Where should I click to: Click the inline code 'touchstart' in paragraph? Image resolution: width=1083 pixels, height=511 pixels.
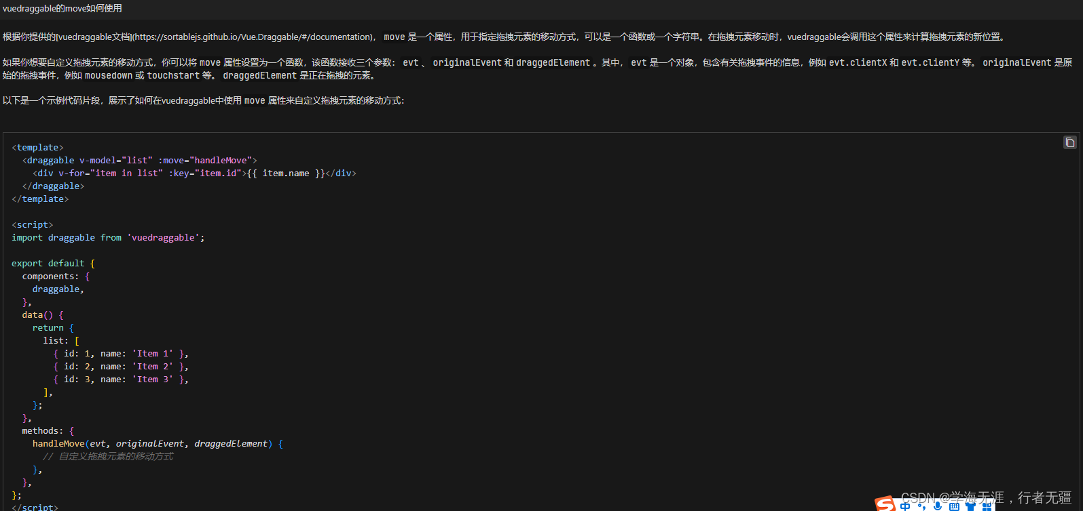click(x=173, y=75)
